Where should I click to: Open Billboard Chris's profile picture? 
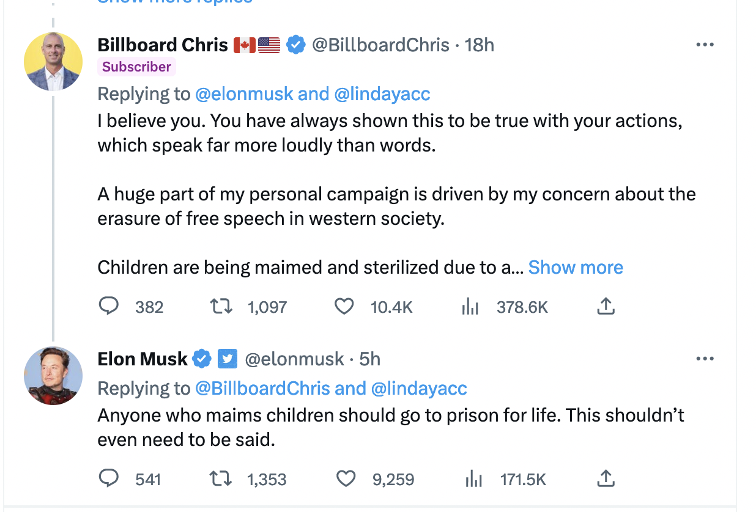tap(53, 62)
